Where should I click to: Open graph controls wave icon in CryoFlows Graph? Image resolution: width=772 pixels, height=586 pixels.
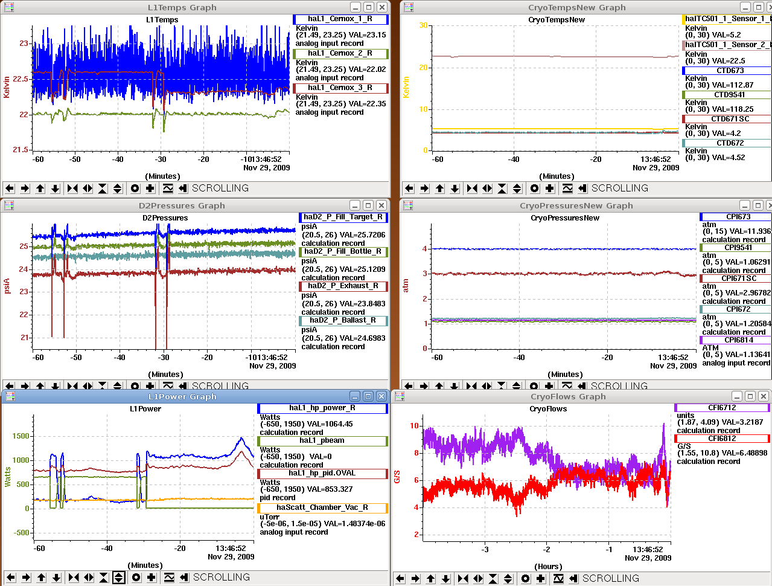558,579
